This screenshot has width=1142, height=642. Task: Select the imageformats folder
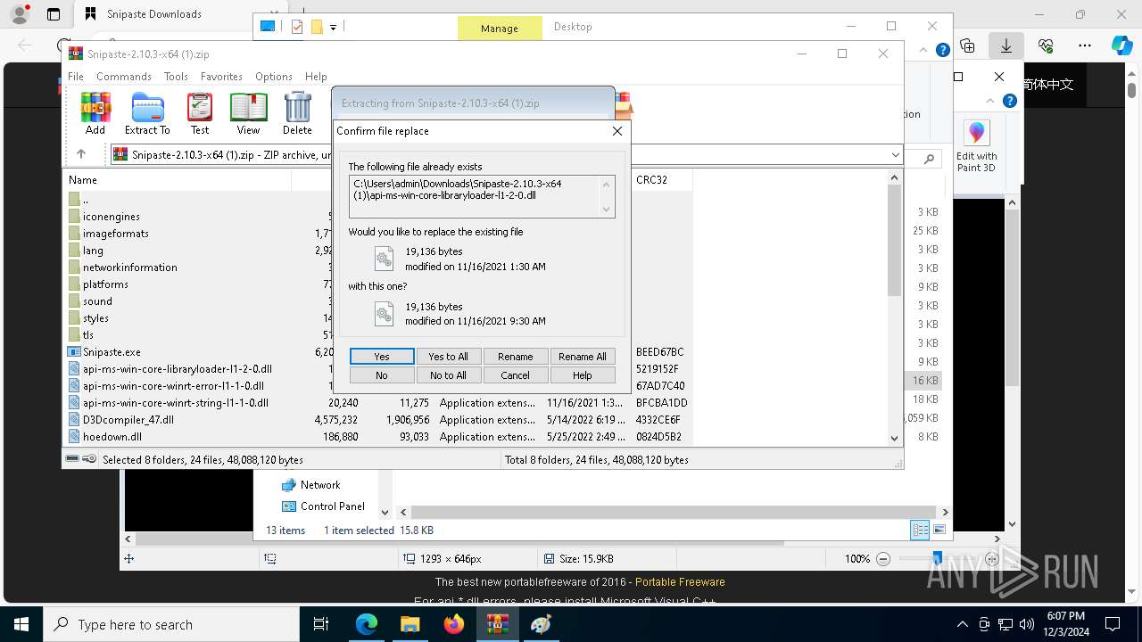click(x=116, y=234)
